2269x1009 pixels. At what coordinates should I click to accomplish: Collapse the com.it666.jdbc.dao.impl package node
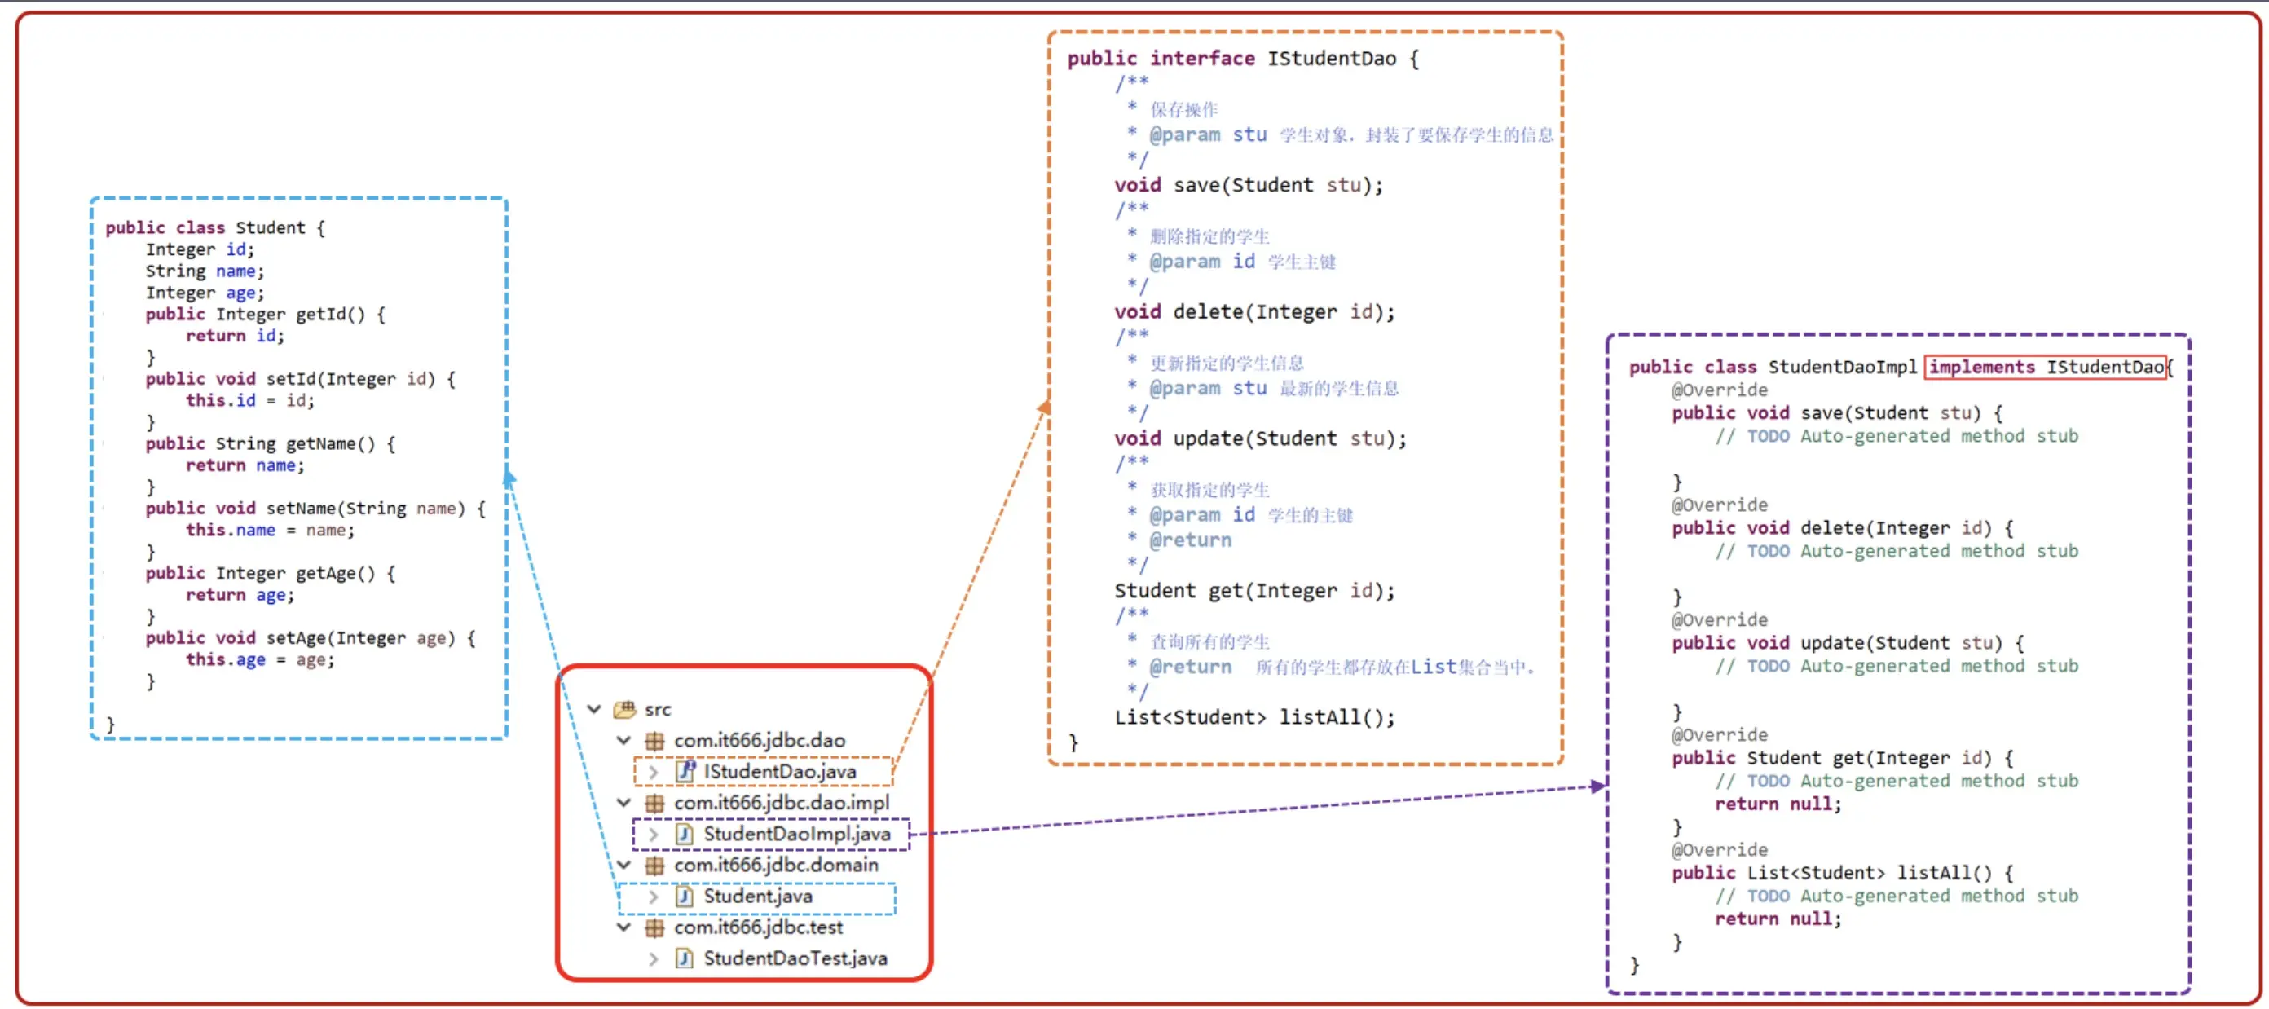point(623,803)
